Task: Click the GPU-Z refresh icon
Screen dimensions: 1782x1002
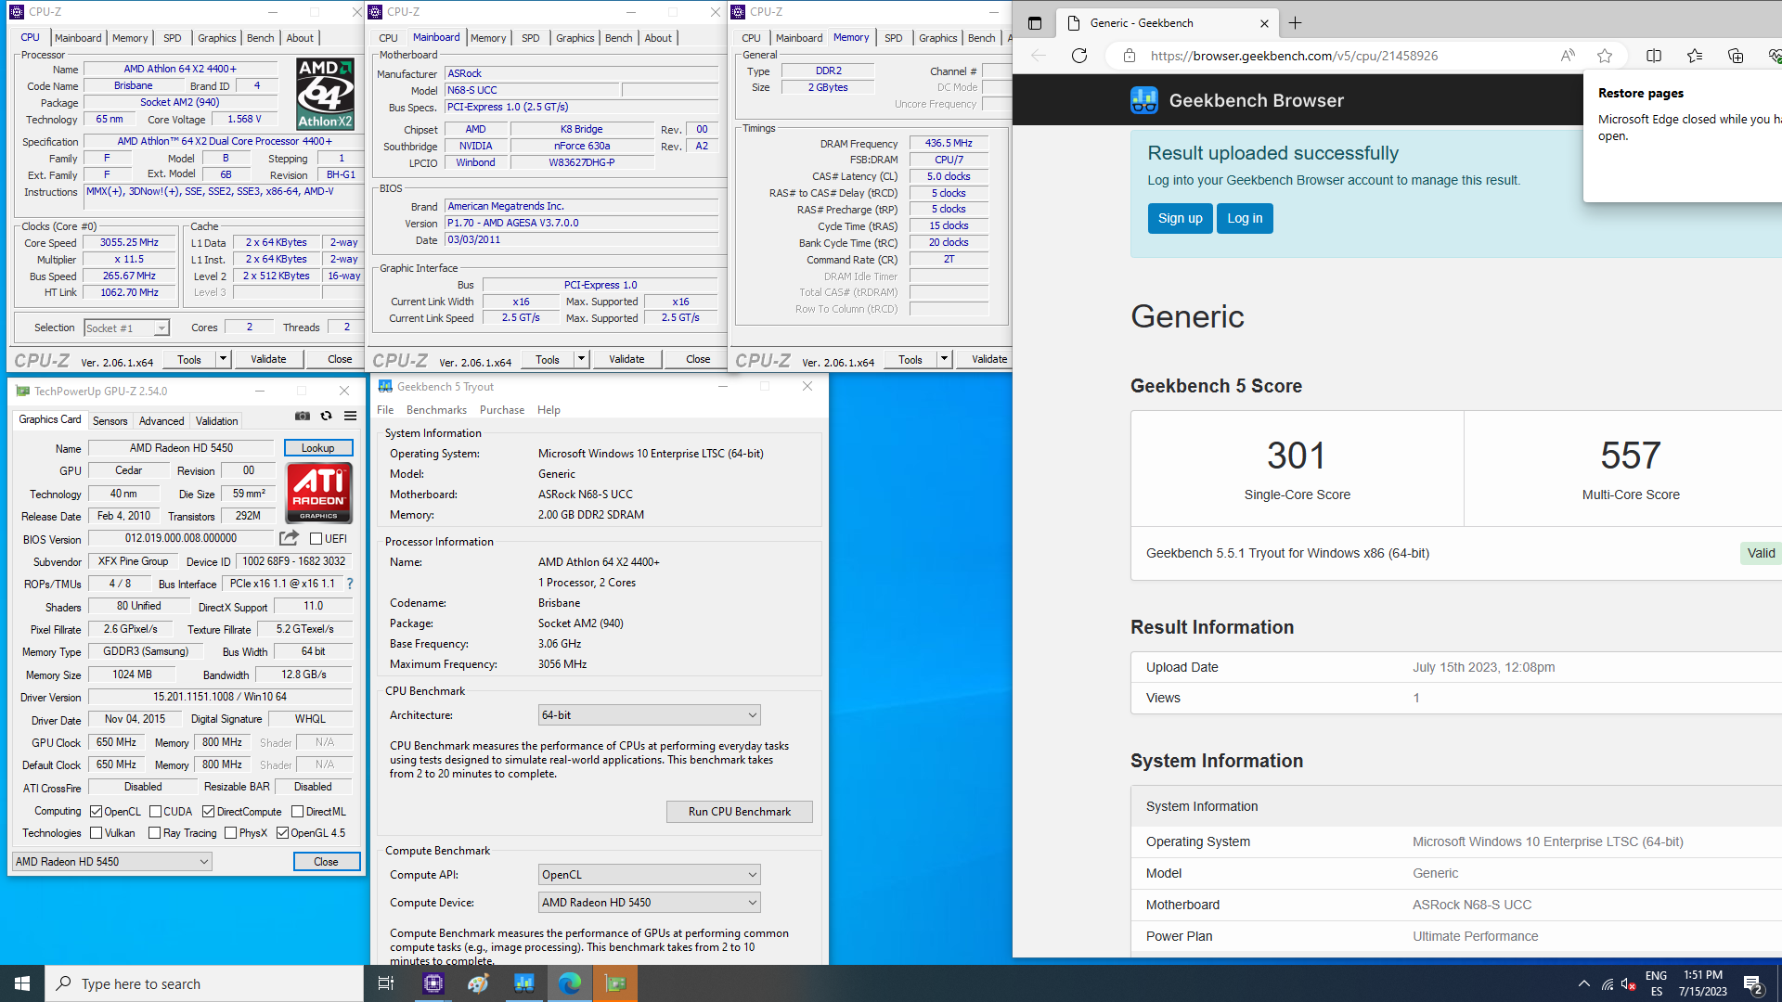Action: tap(327, 417)
